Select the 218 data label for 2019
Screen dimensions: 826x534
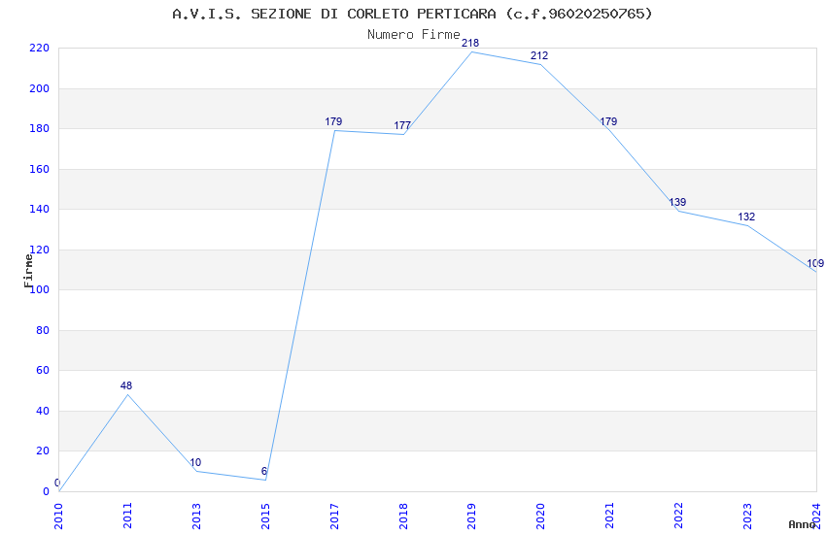pyautogui.click(x=470, y=43)
